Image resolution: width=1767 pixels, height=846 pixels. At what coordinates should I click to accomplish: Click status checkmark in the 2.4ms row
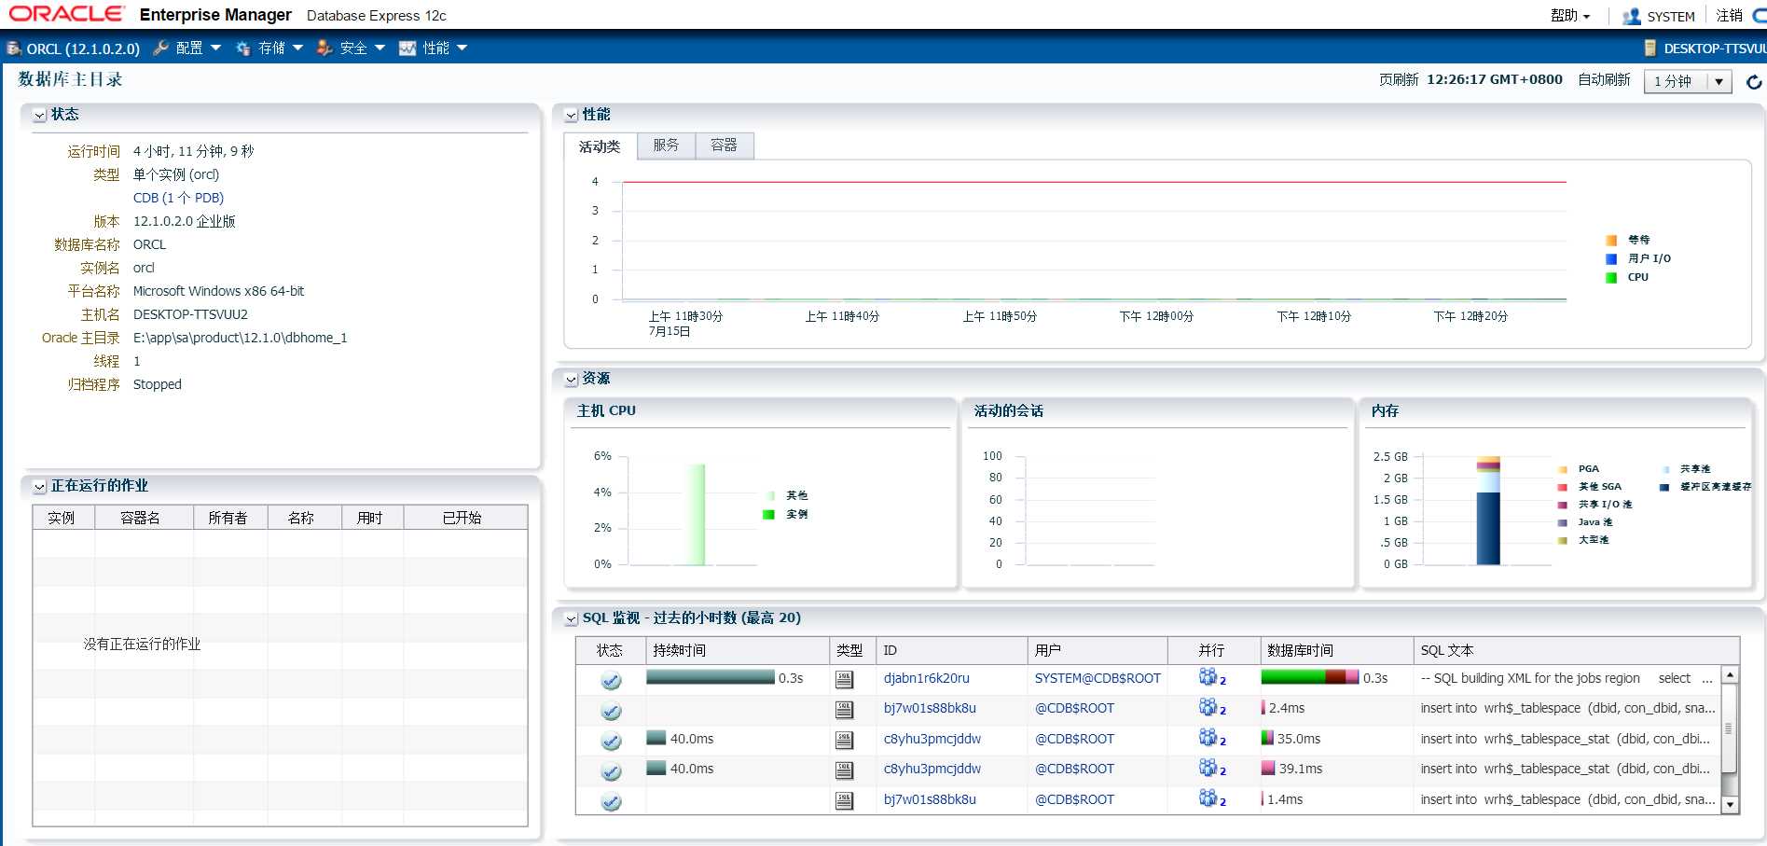[x=611, y=711]
